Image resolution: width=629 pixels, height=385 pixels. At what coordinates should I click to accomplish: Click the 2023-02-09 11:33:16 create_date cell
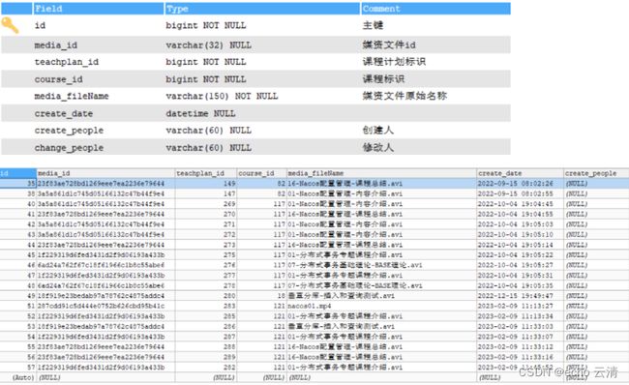click(x=520, y=357)
